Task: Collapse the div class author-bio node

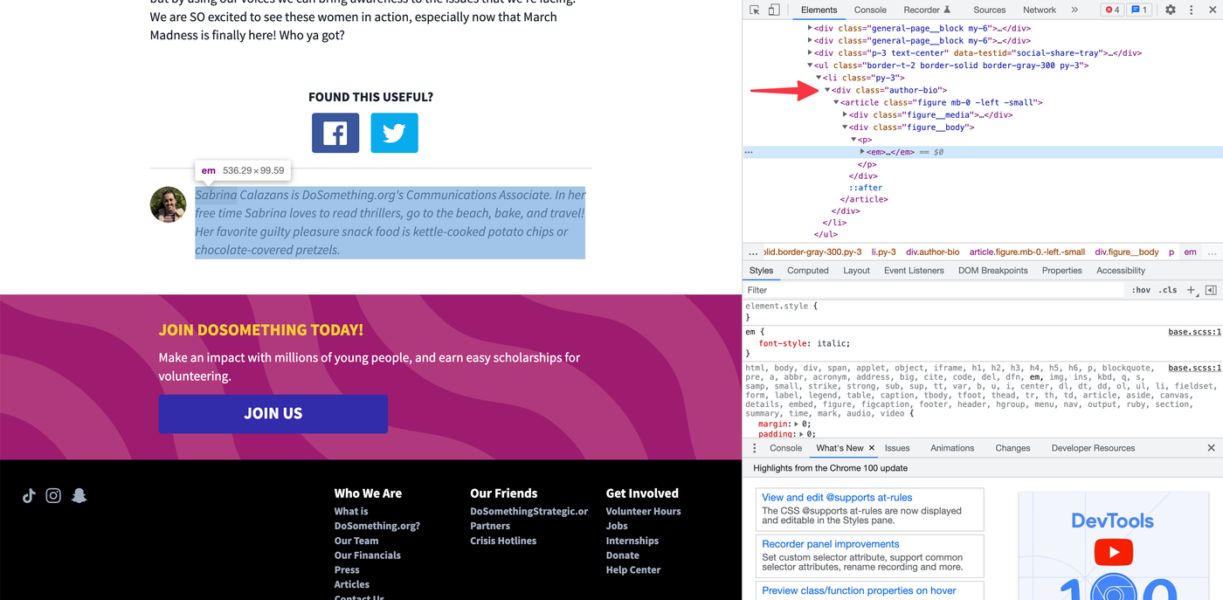Action: (827, 90)
